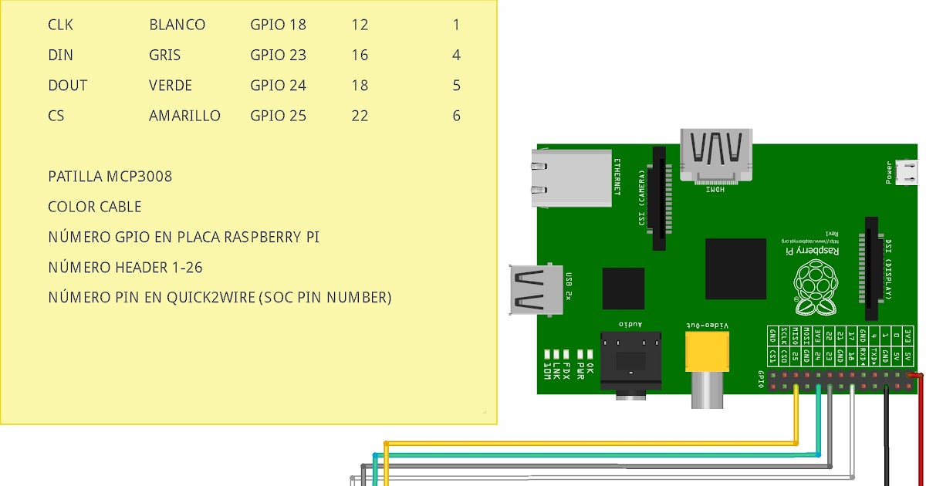Click the NÚMERO HEADER 1-26 line
Viewport: 926px width, 486px height.
pos(126,267)
